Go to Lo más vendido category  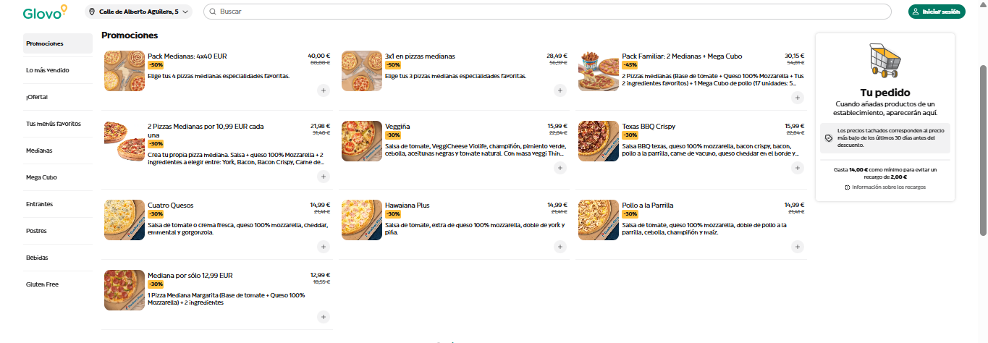pyautogui.click(x=58, y=70)
